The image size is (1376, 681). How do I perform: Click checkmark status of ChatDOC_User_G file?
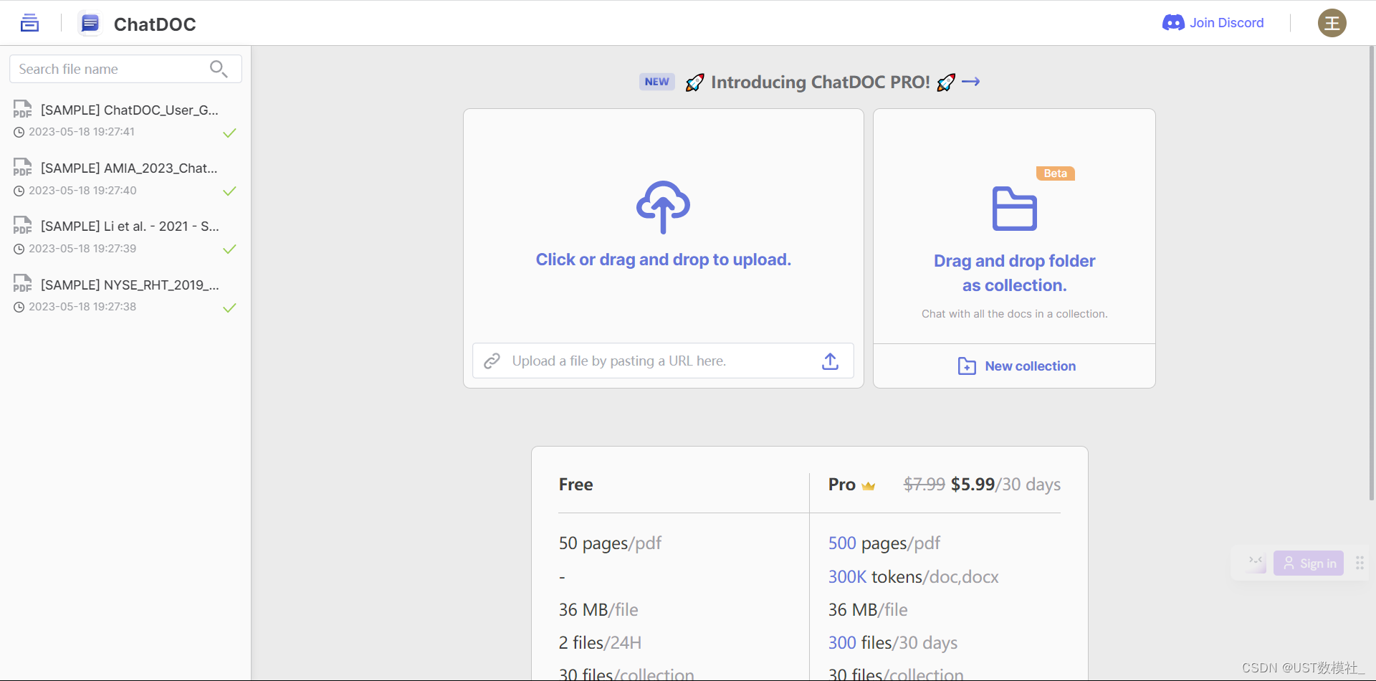pyautogui.click(x=229, y=133)
